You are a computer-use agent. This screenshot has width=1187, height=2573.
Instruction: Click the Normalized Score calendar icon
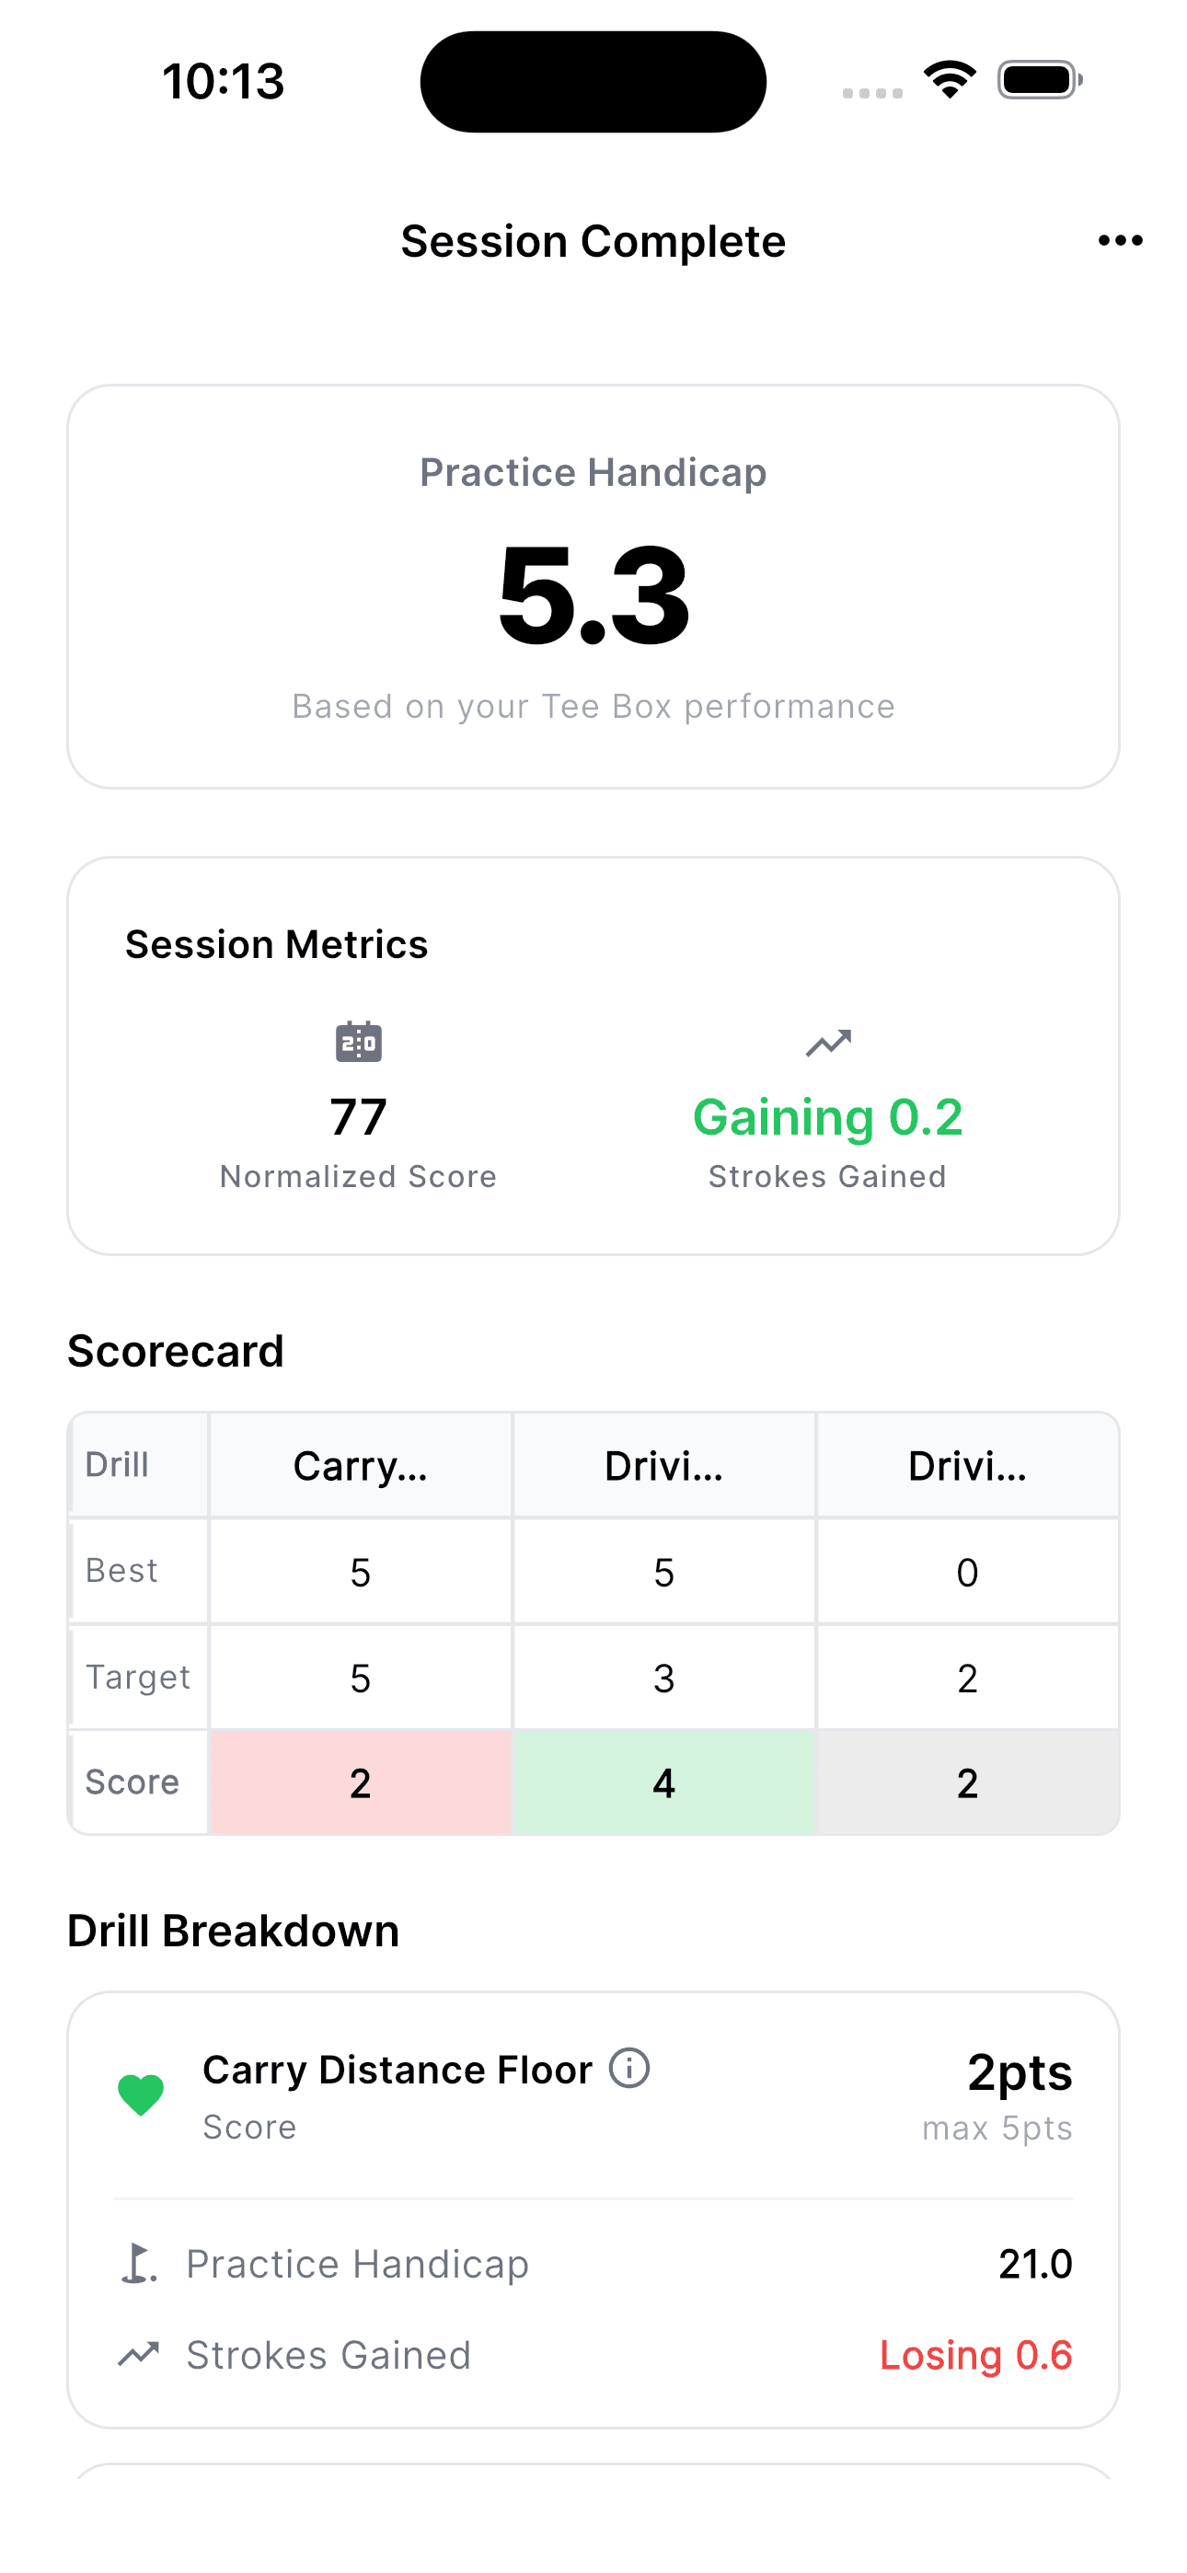point(359,1042)
